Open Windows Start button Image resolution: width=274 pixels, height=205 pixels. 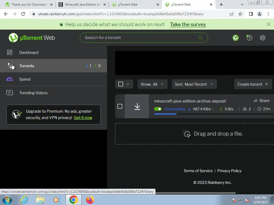(7, 200)
